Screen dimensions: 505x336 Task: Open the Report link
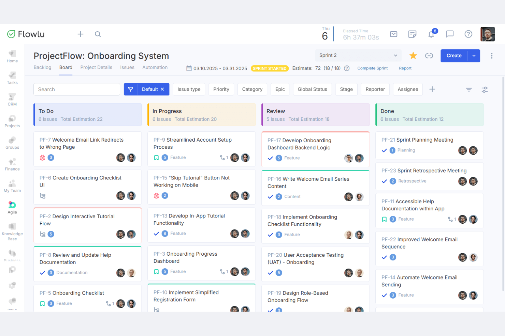(x=405, y=68)
